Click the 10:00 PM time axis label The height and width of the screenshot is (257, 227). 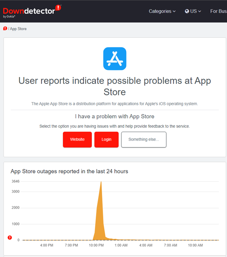pyautogui.click(x=96, y=245)
